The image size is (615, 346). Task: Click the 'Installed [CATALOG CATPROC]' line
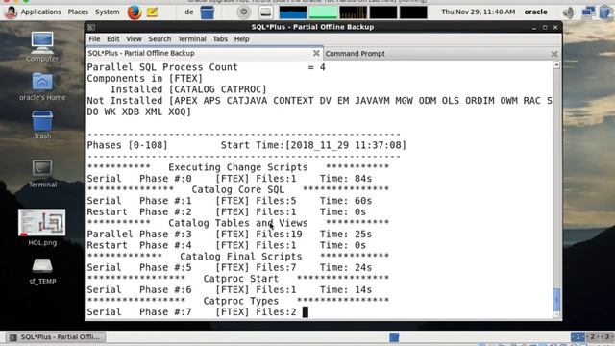188,89
